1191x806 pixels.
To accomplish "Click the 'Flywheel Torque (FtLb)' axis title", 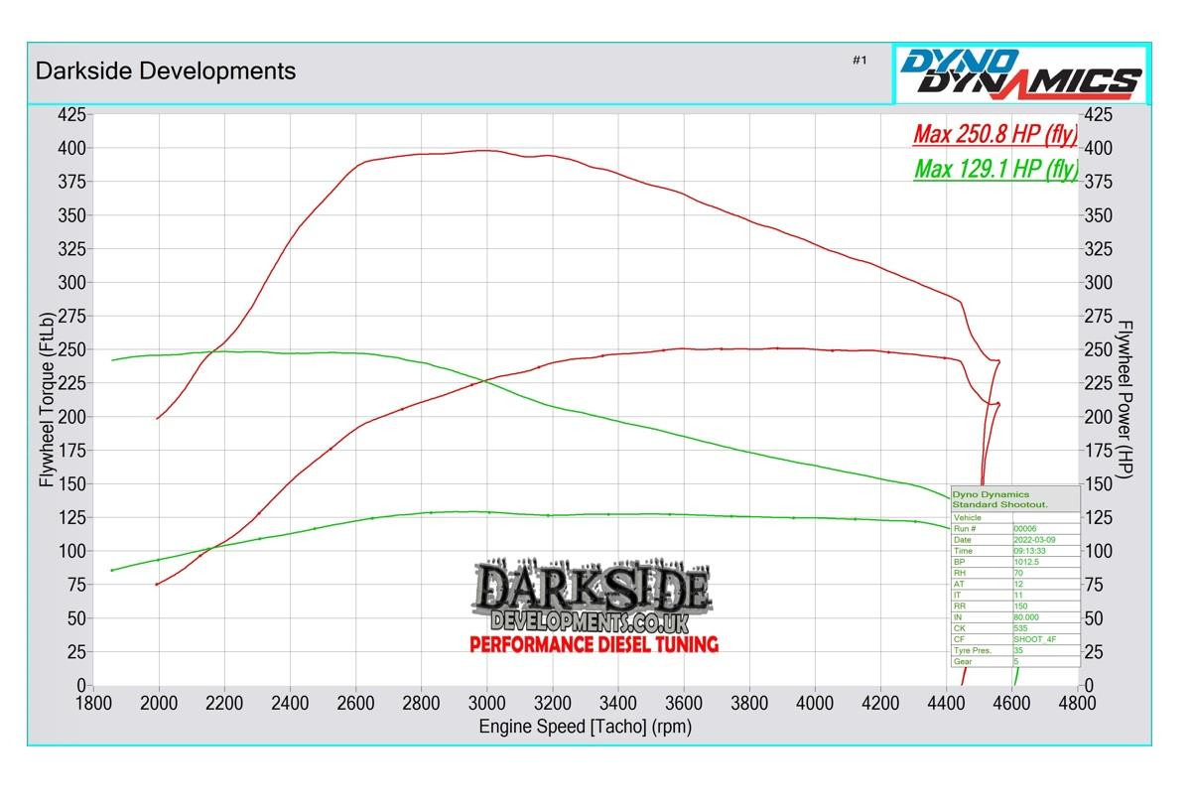I will pyautogui.click(x=46, y=399).
